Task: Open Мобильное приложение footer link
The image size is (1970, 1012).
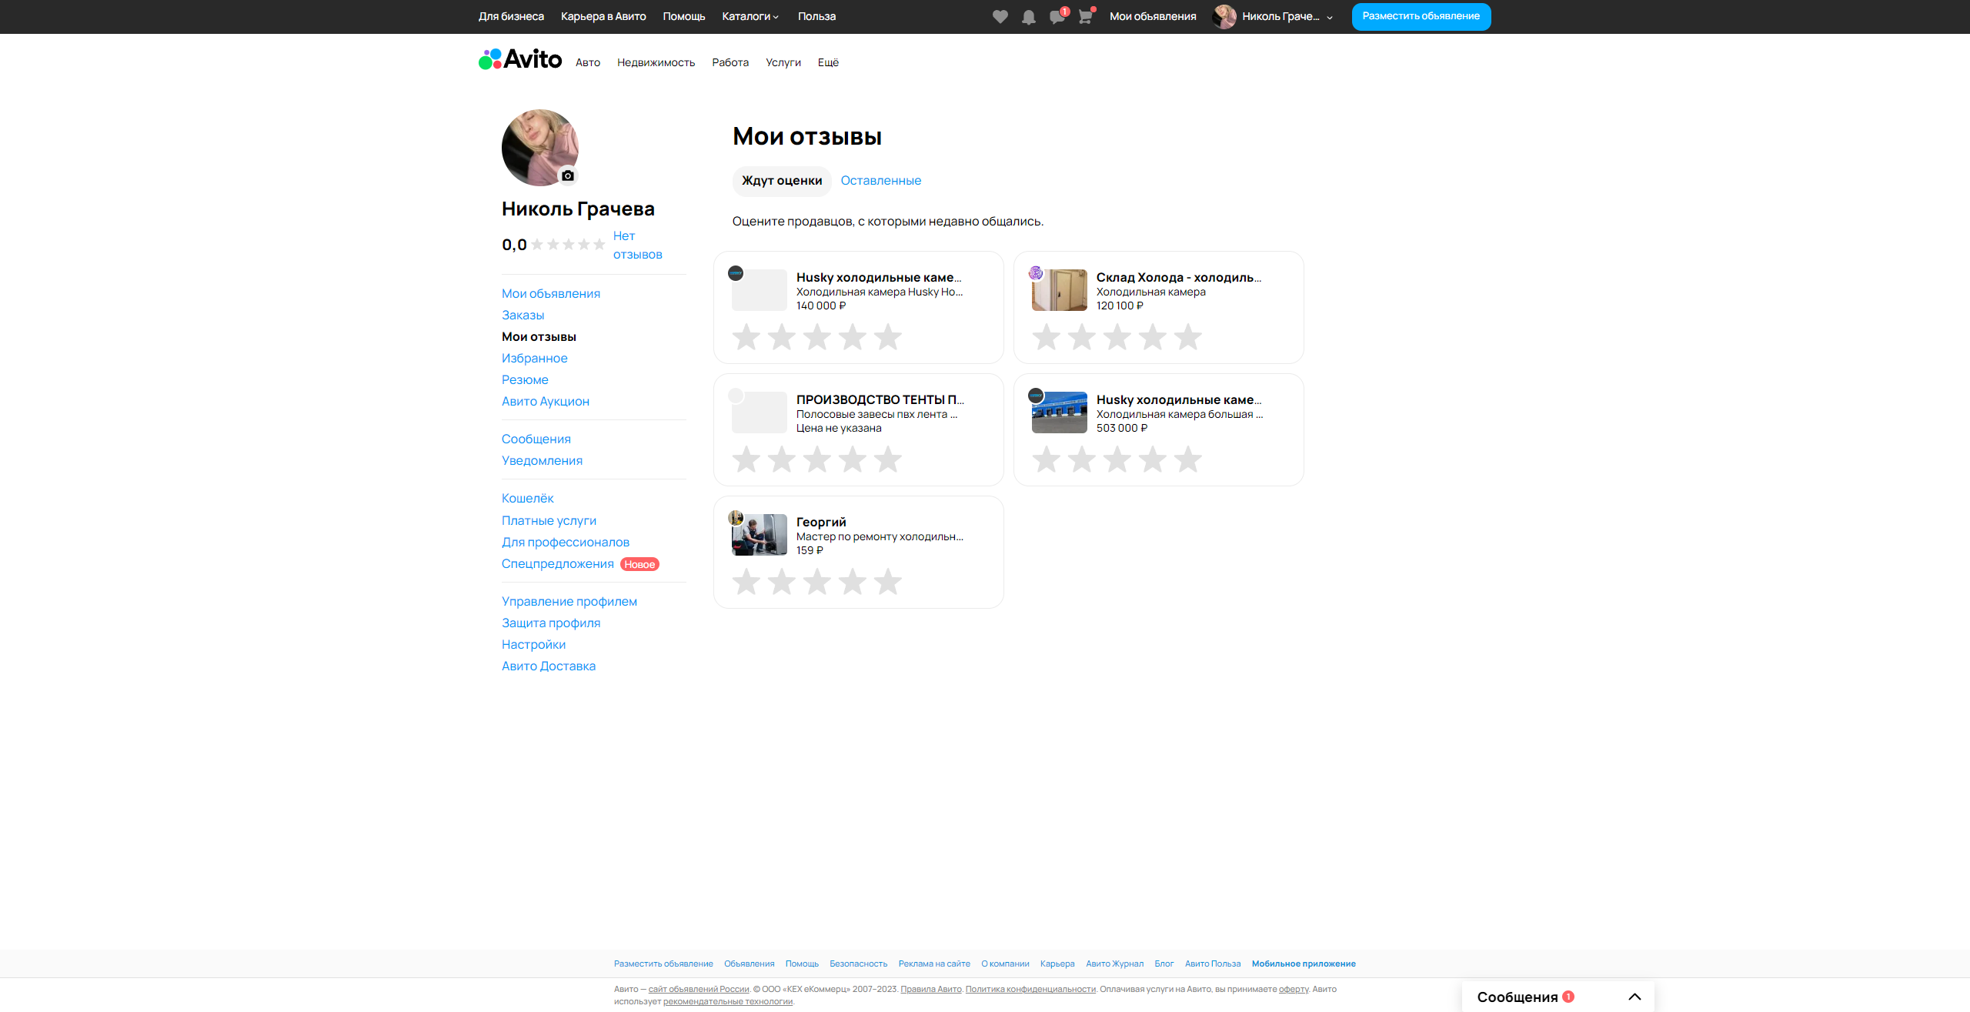Action: coord(1304,964)
